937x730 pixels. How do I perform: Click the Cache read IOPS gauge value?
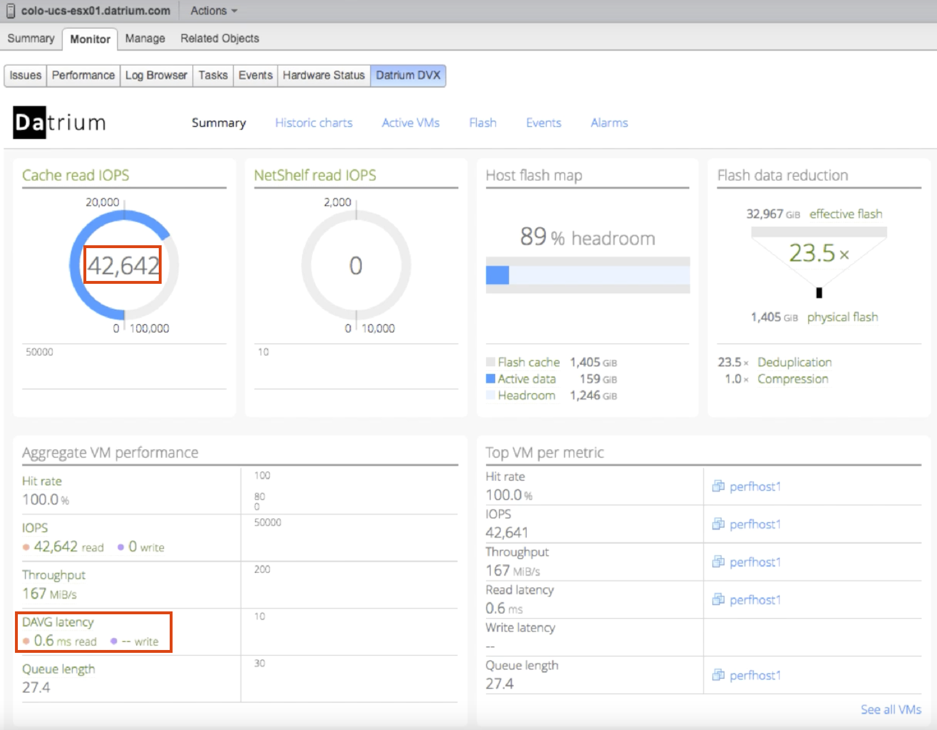[123, 265]
